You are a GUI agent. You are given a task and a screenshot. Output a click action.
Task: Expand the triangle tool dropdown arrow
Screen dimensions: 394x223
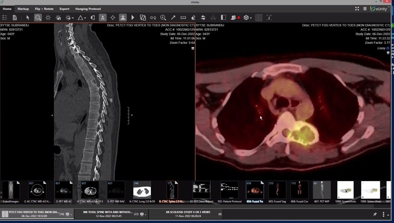coord(84,18)
